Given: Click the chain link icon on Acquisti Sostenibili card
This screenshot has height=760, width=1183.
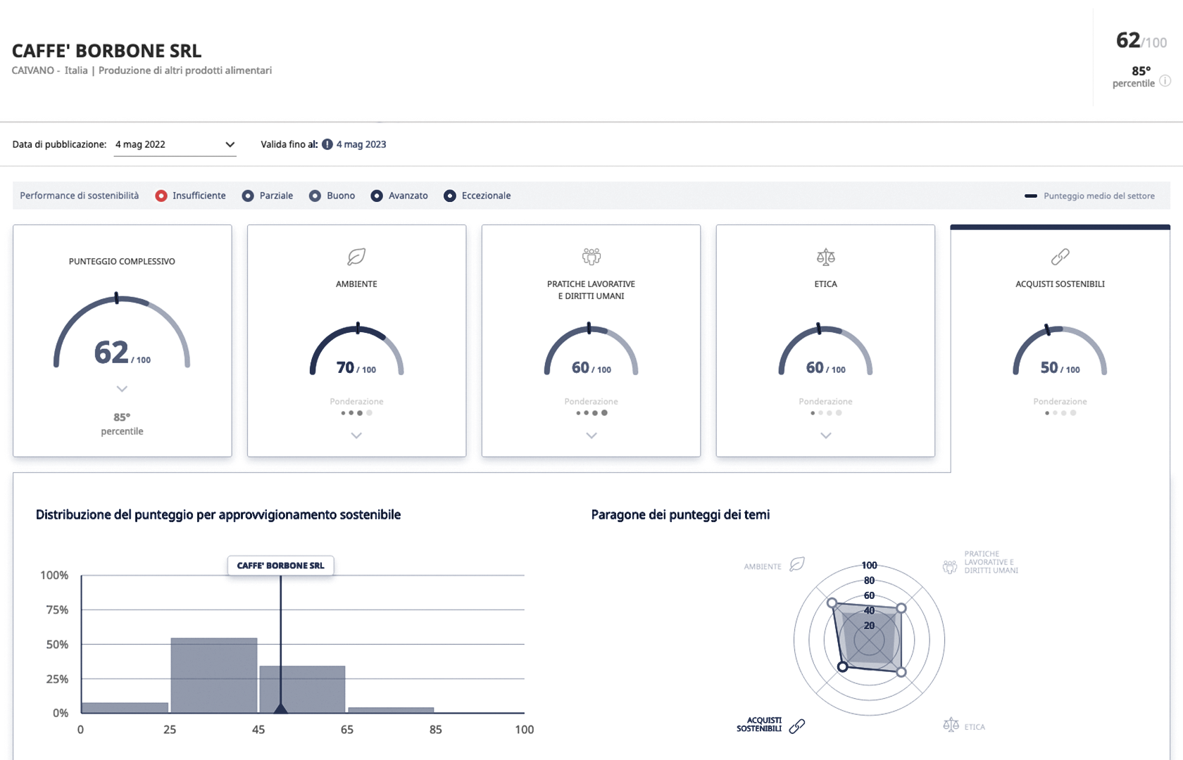Looking at the screenshot, I should click(x=1060, y=257).
